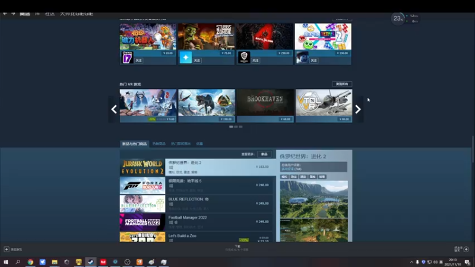
Task: Follow the Stubbs the Zombie publisher with 关注
Action: pos(197,61)
